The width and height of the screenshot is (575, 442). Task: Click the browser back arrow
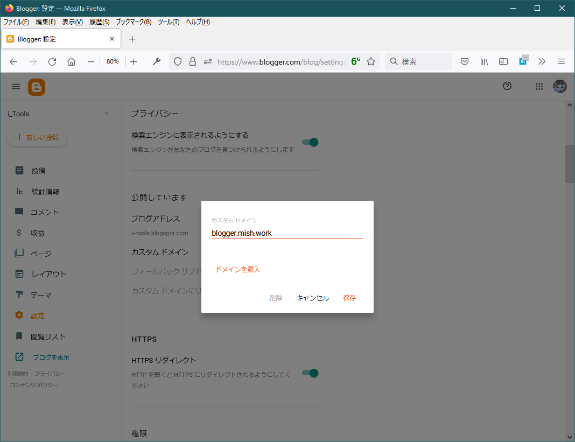13,61
